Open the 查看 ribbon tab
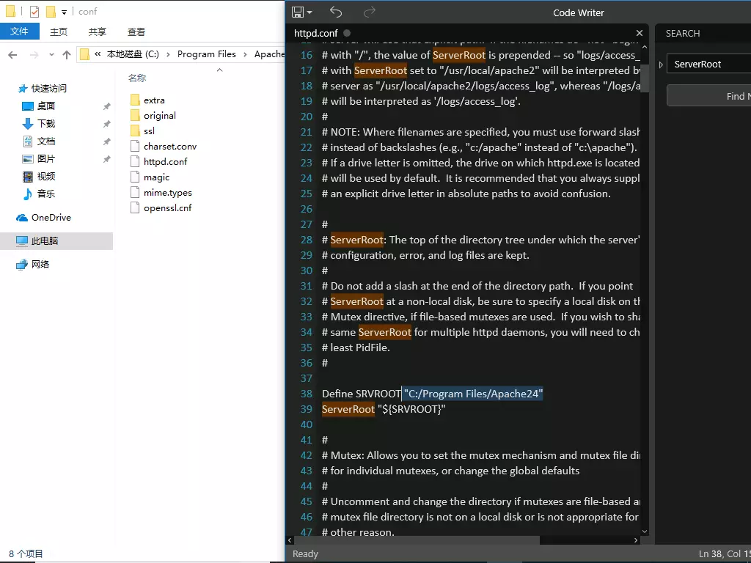 (136, 32)
